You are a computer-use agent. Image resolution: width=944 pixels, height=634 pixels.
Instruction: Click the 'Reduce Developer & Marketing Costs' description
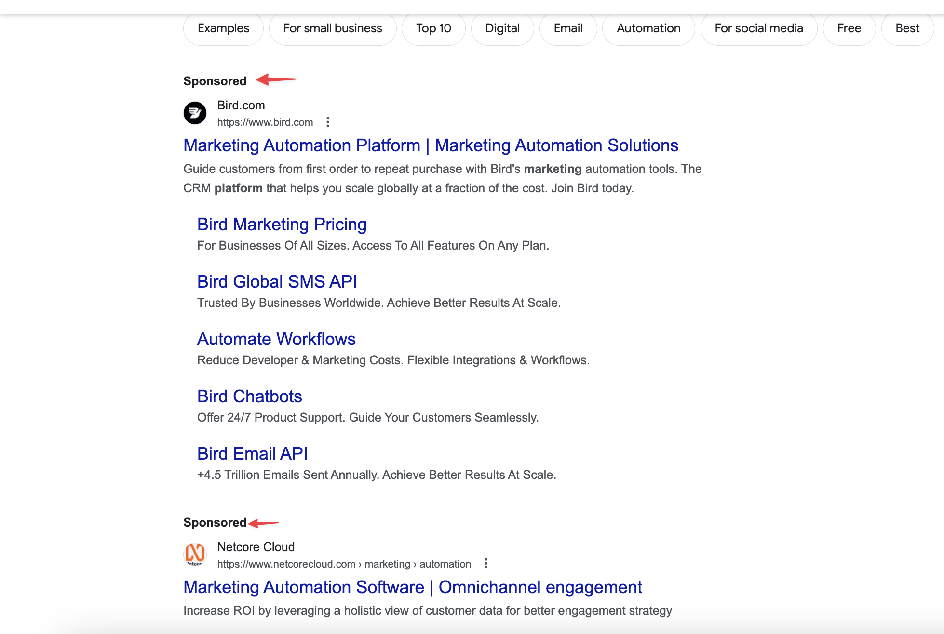coord(393,360)
